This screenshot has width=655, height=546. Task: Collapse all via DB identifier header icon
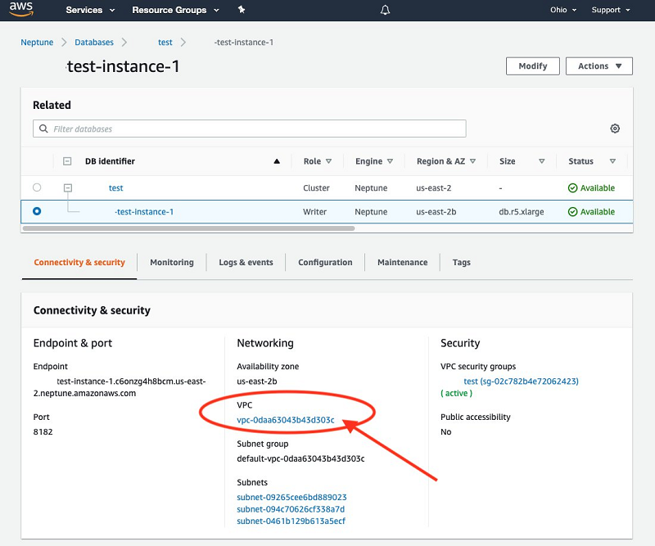pos(67,161)
